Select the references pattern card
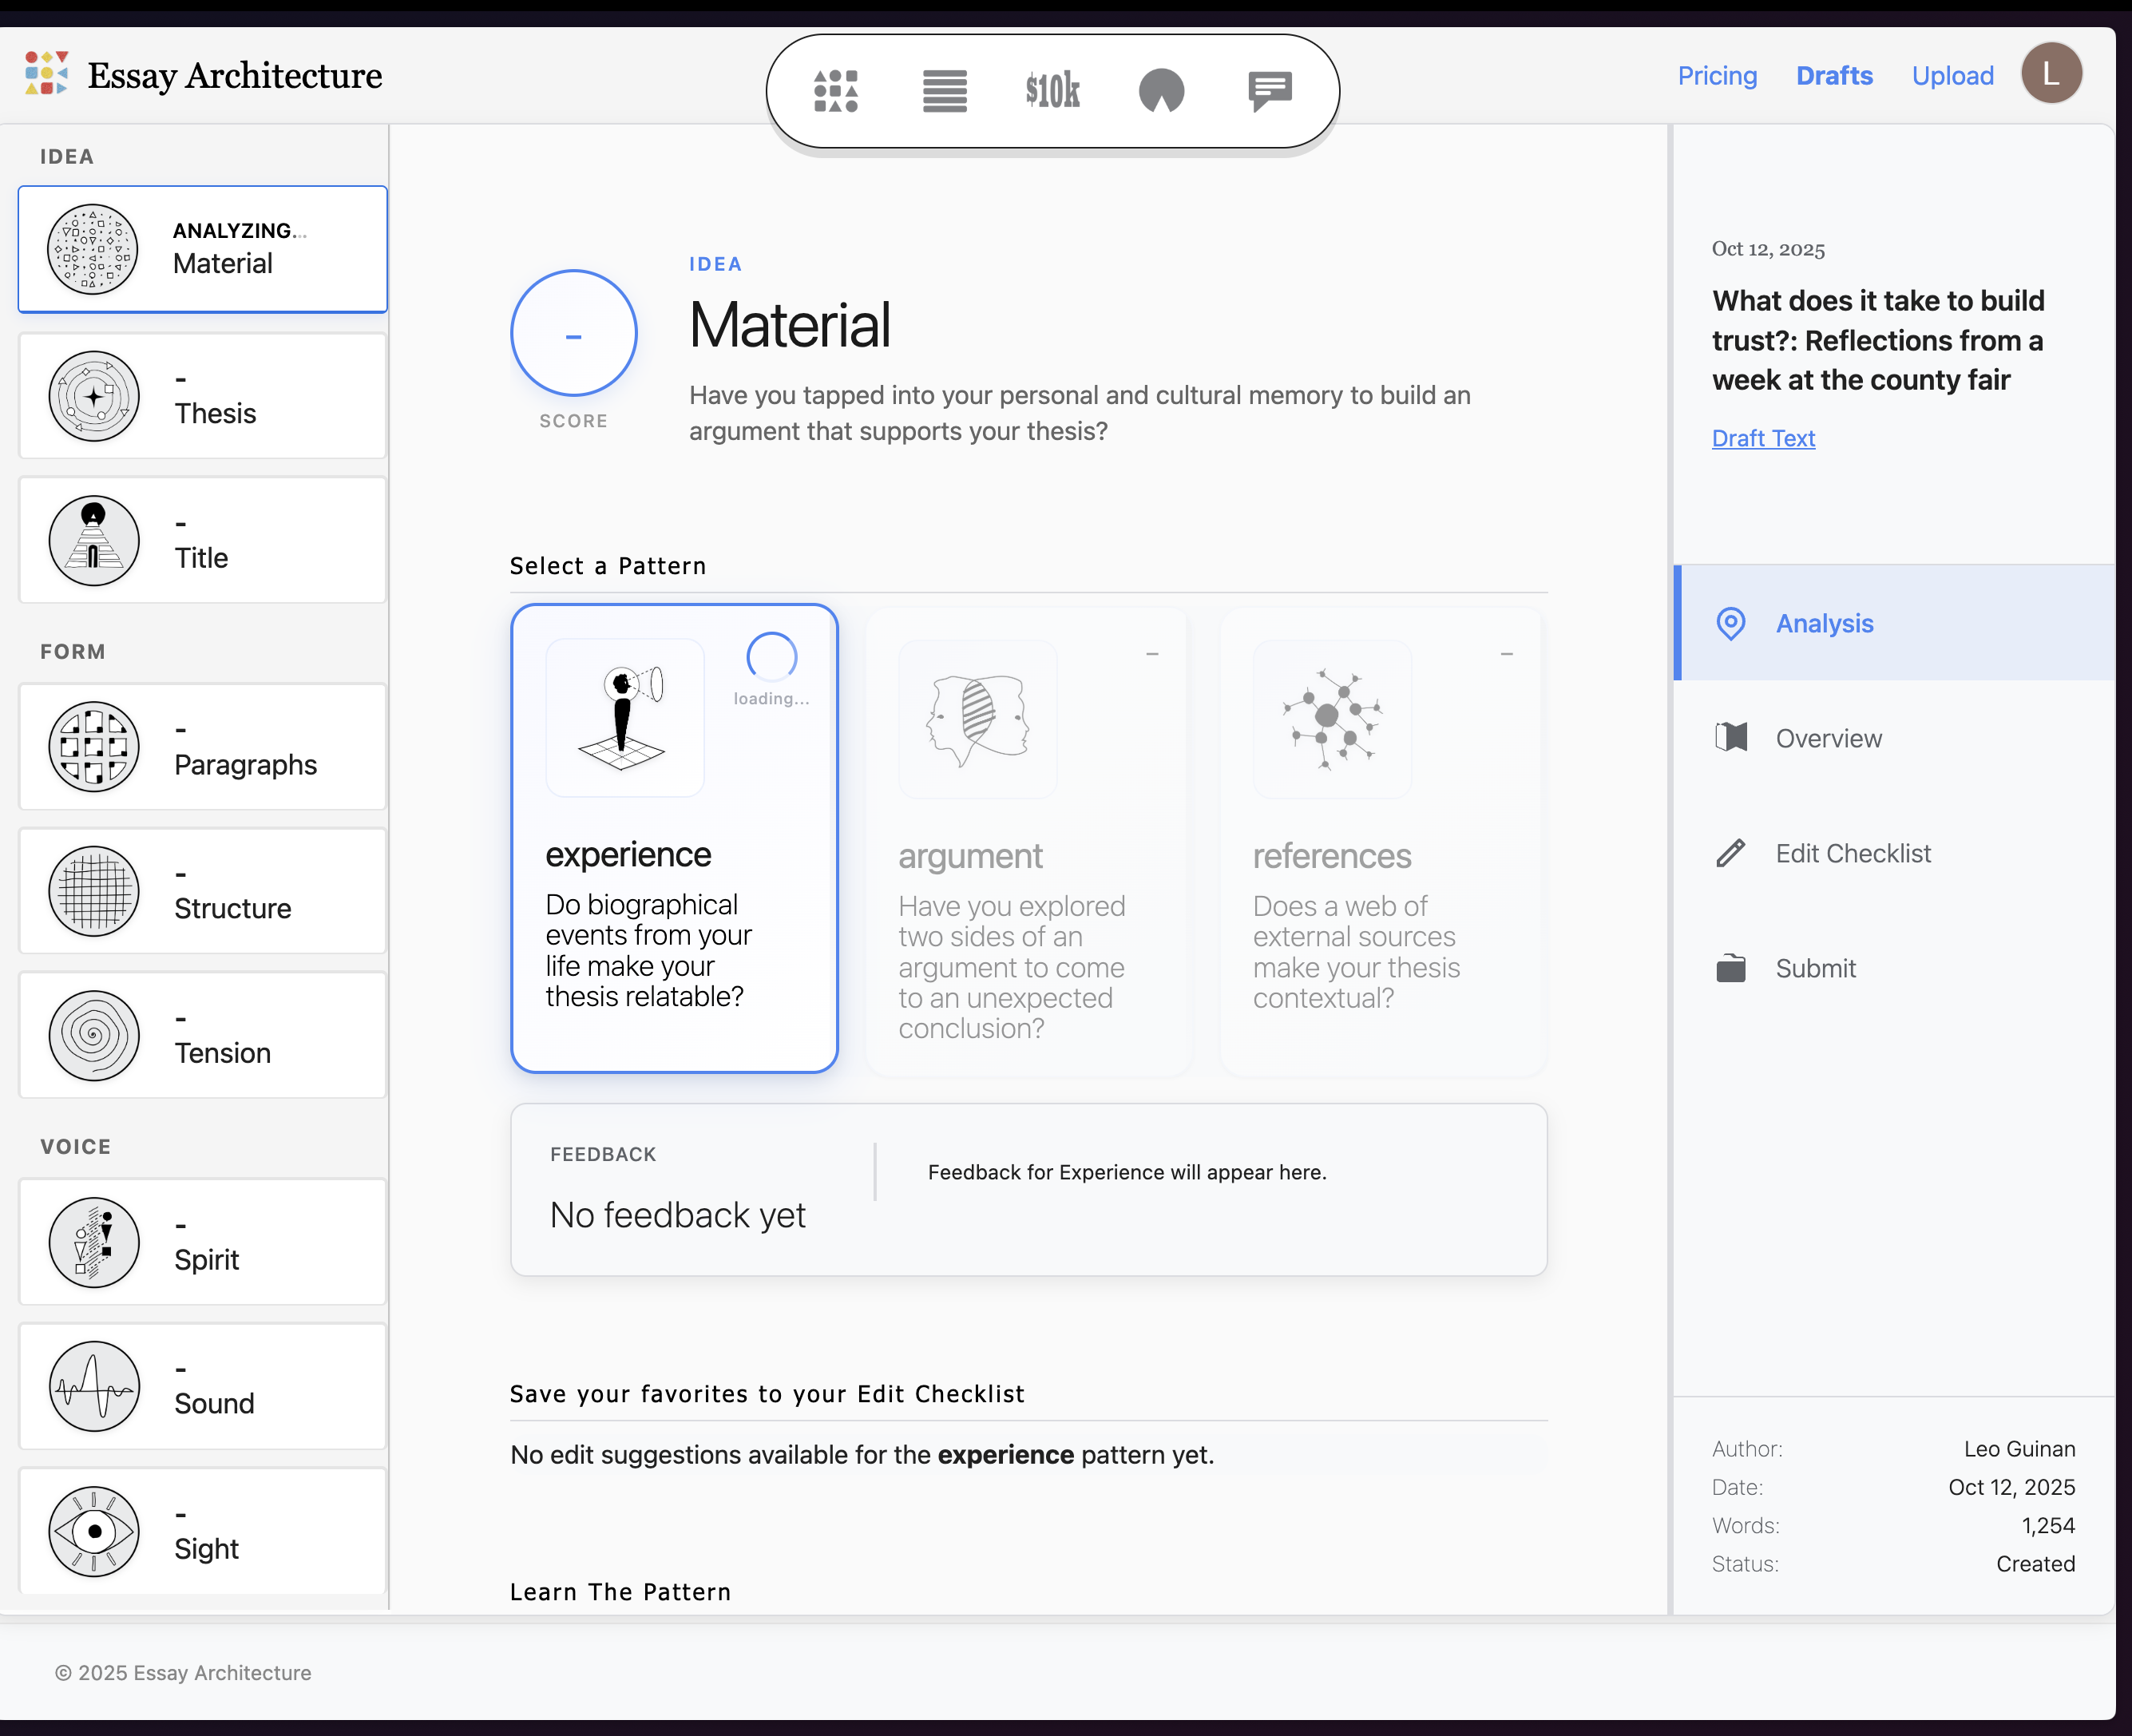Viewport: 2132px width, 1736px height. click(1382, 840)
